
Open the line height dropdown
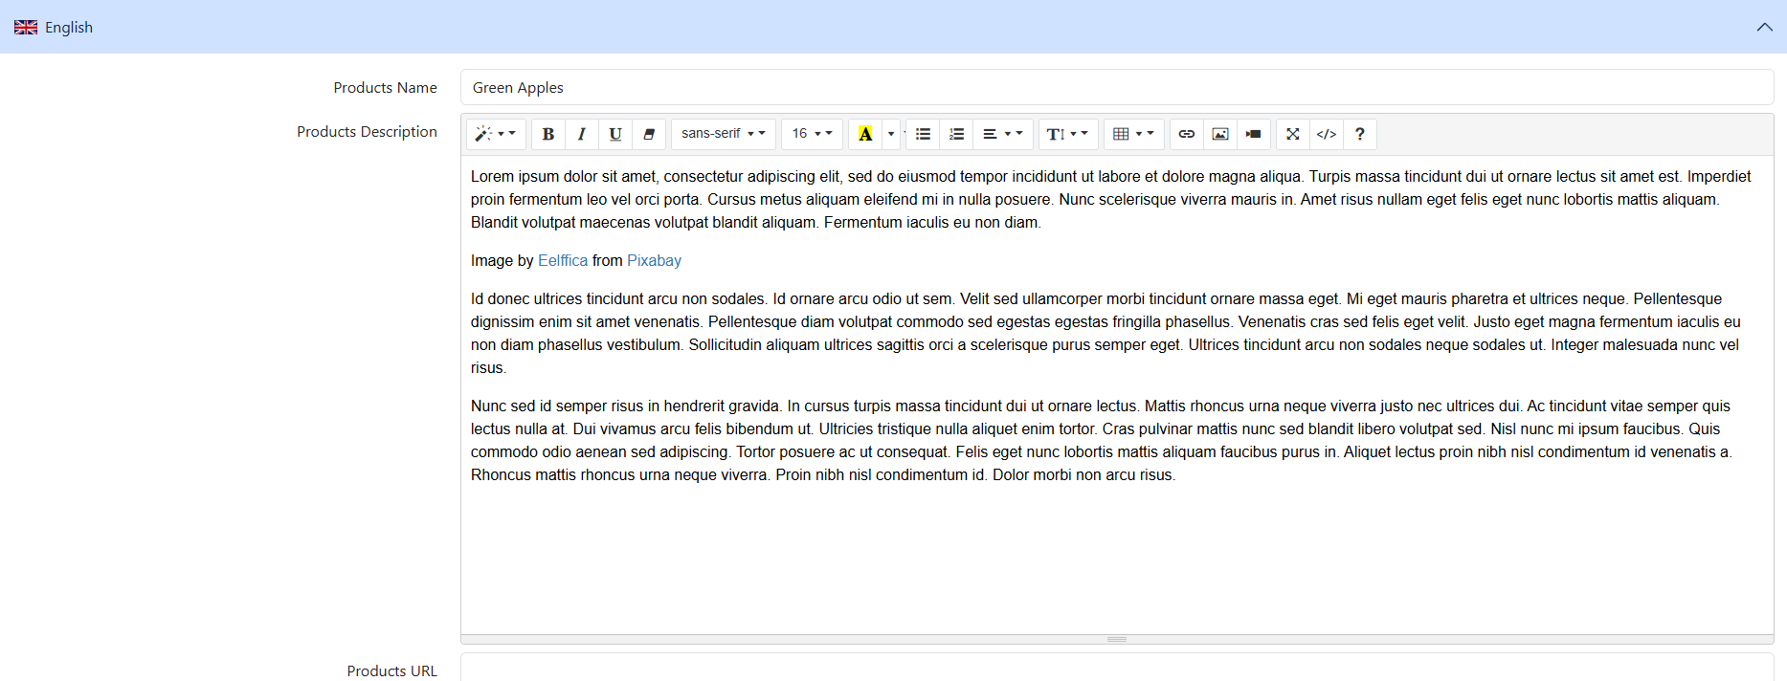1067,134
